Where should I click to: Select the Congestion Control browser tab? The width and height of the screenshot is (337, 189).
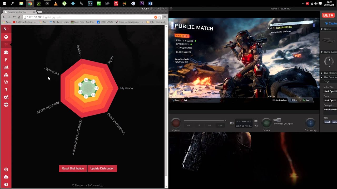pyautogui.click(x=18, y=12)
